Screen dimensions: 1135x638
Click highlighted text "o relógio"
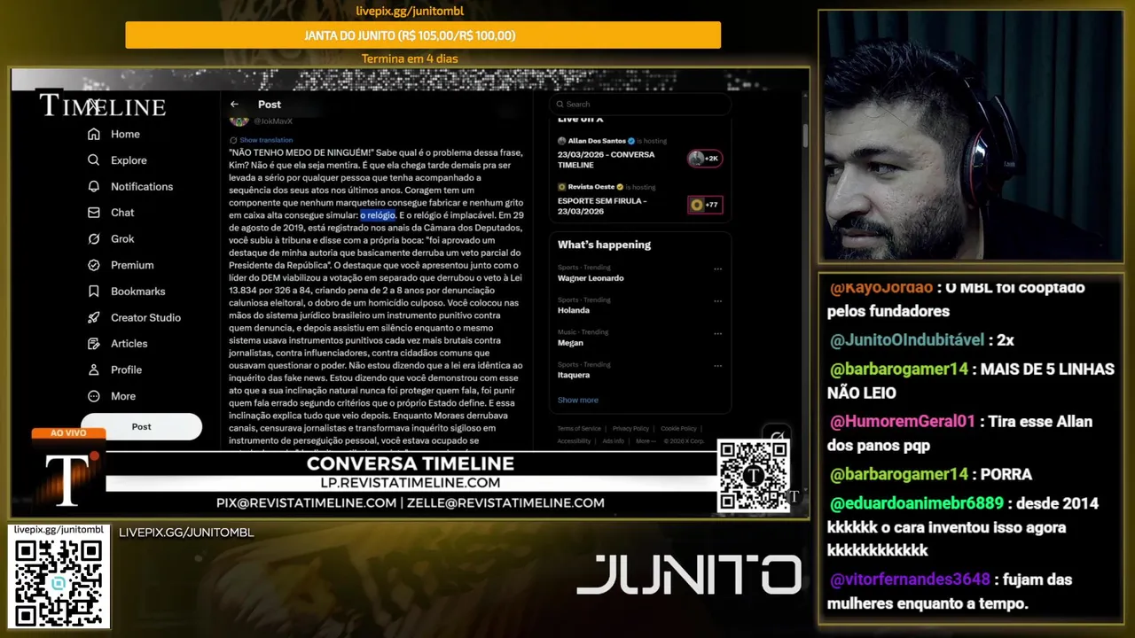(x=378, y=215)
